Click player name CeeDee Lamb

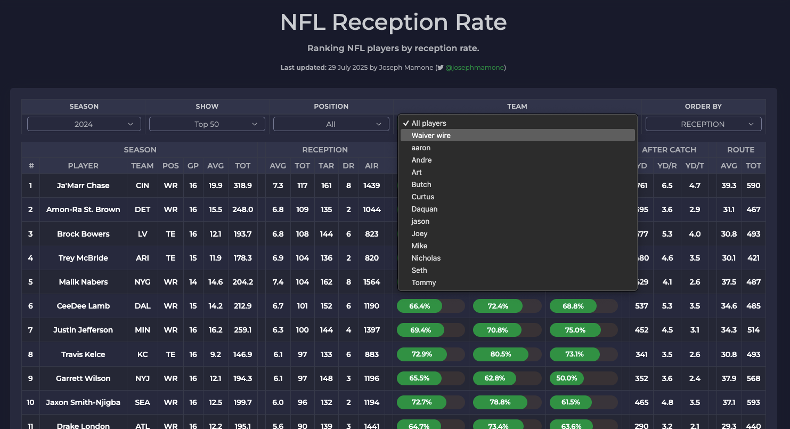tap(83, 306)
